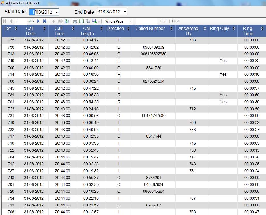Screen dimensions: 266x215
Task: Click extension 735 cell
Action: point(11,40)
